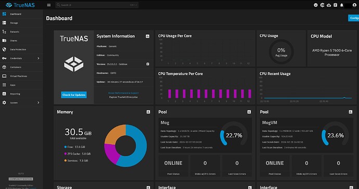Open the Storage widget reports icon
Screen dimensions: 359x189
[x=148, y=187]
